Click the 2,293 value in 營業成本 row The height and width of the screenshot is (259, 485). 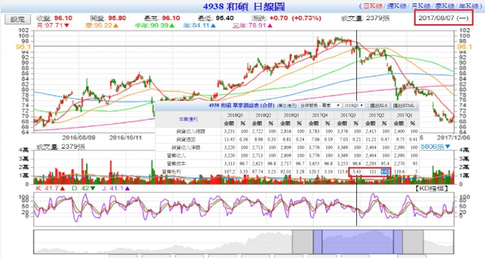371,163
